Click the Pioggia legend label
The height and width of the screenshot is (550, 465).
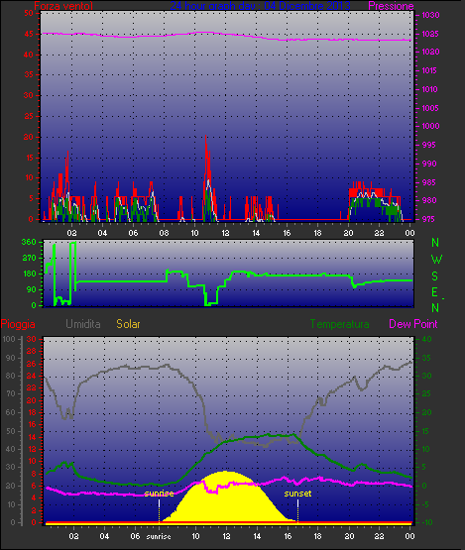(18, 324)
